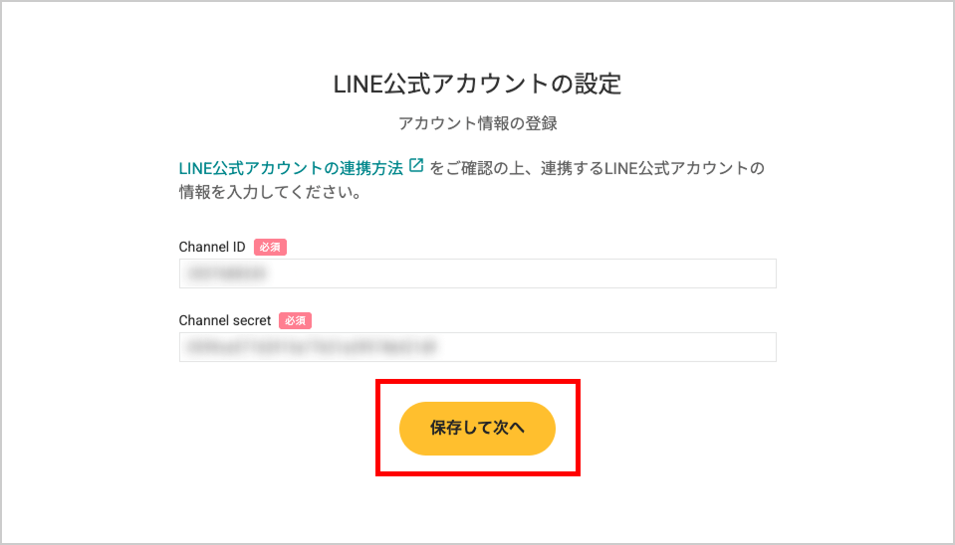Click the 情報を入力してください instruction text

point(271,192)
